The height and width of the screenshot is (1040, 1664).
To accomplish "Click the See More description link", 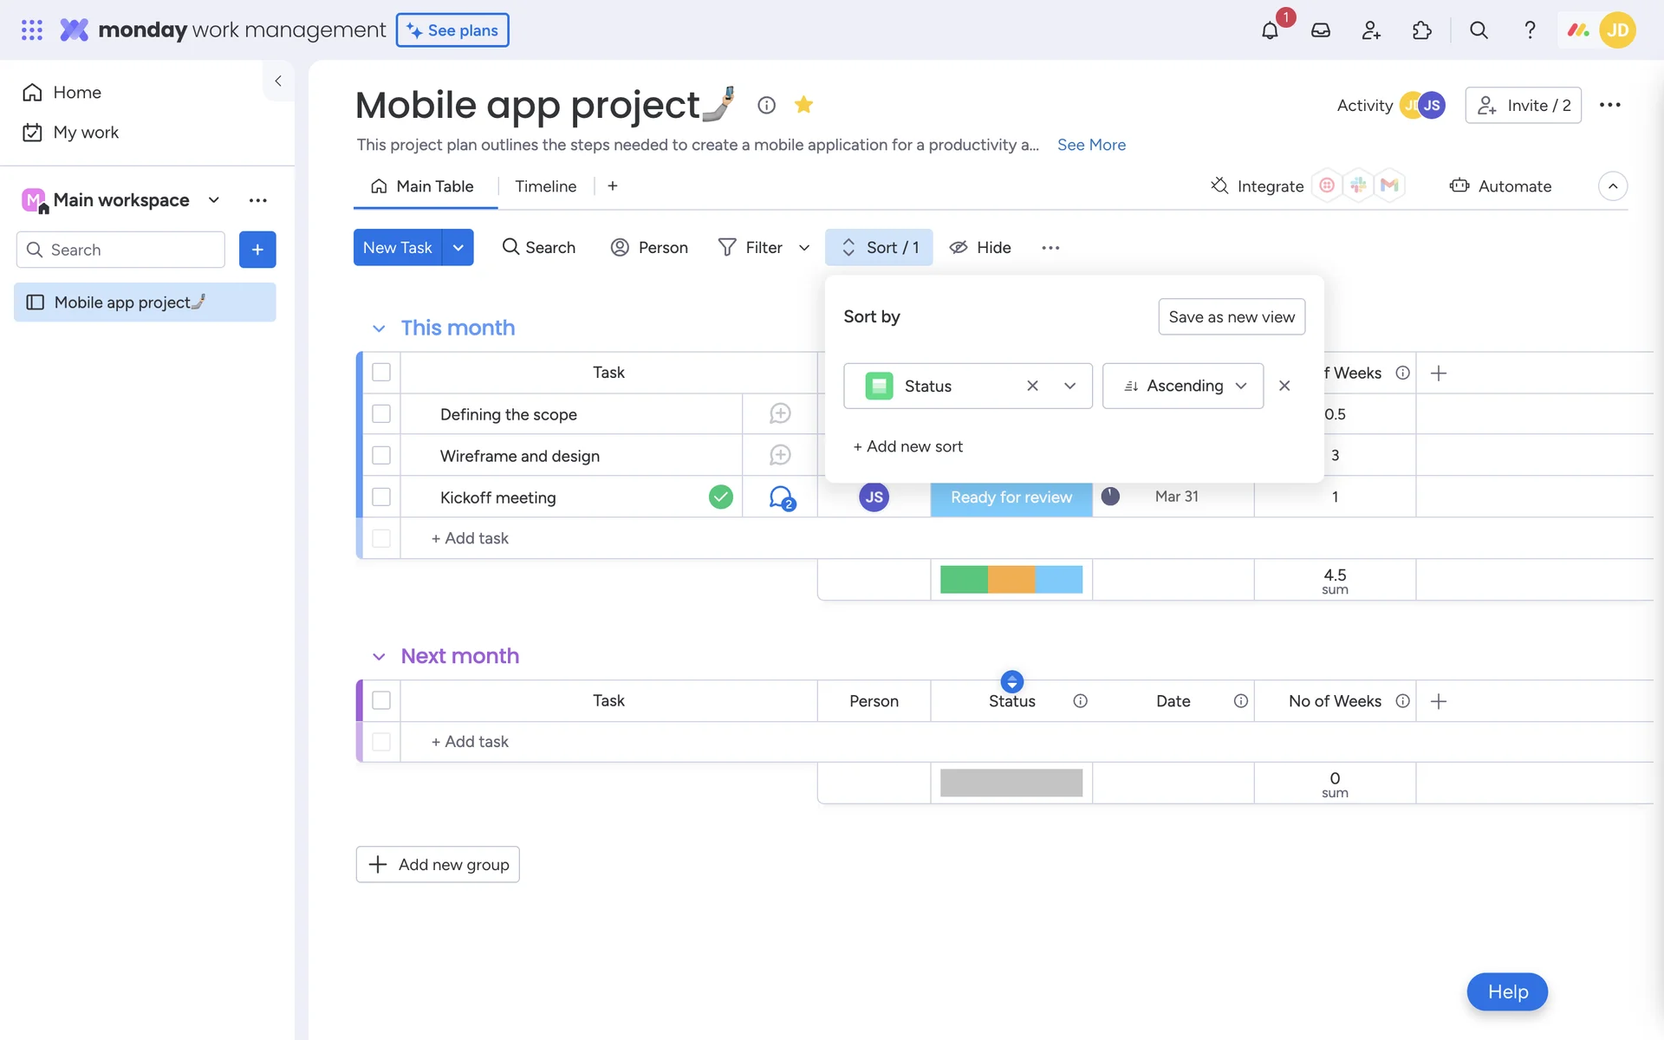I will click(x=1091, y=145).
